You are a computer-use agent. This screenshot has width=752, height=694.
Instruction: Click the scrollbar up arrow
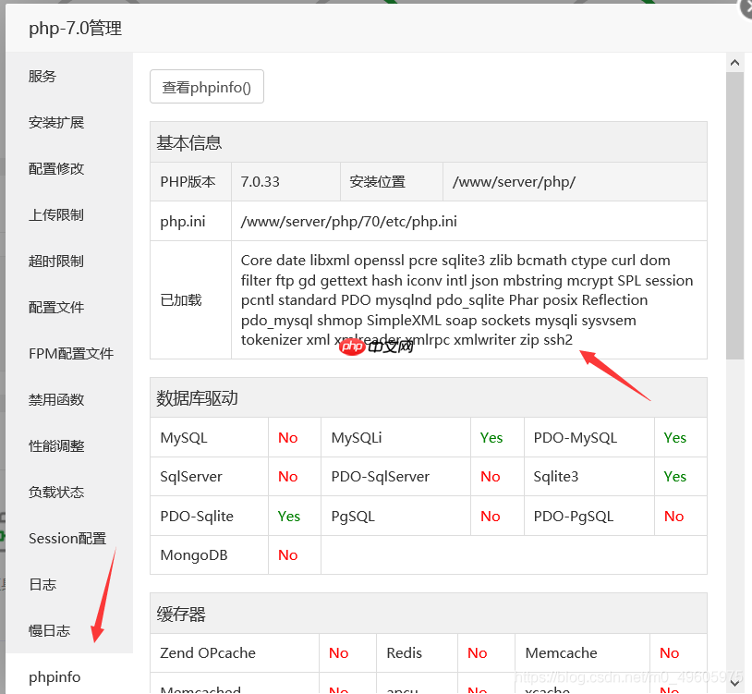[734, 62]
